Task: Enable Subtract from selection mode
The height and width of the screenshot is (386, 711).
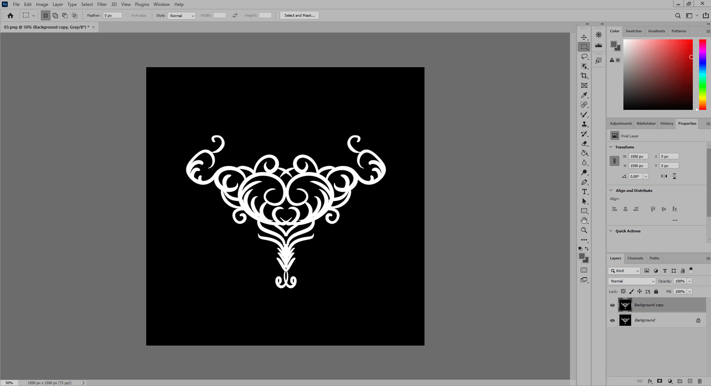Action: (65, 16)
